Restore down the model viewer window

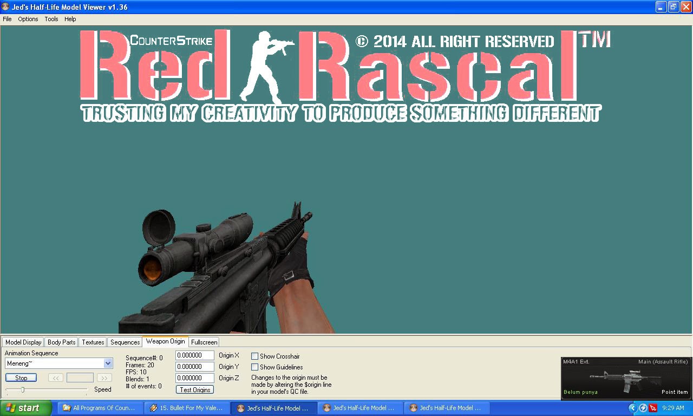(x=674, y=7)
